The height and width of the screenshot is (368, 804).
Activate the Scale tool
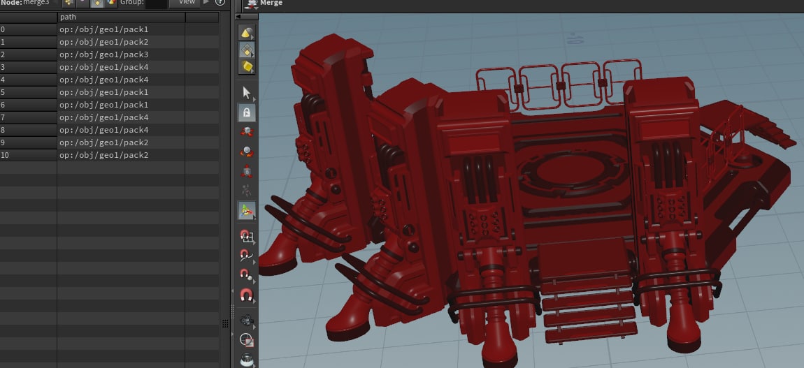tap(247, 172)
